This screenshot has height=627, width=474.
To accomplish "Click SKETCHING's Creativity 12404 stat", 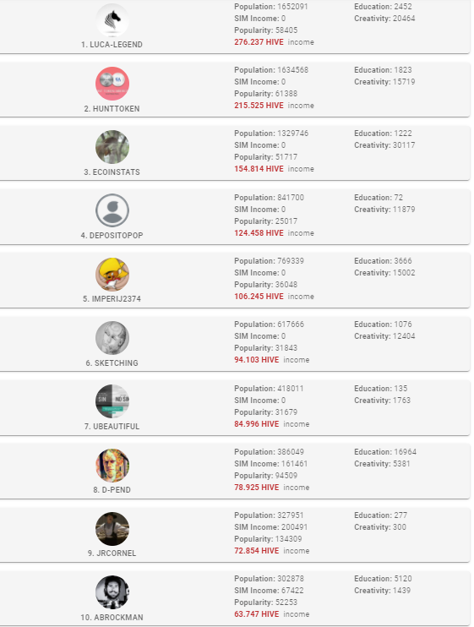I will [384, 336].
